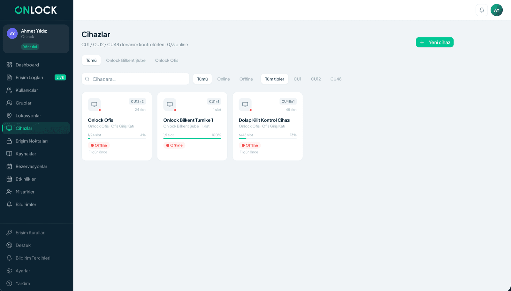Filter devices by CU12 type
This screenshot has width=511, height=291.
[316, 79]
